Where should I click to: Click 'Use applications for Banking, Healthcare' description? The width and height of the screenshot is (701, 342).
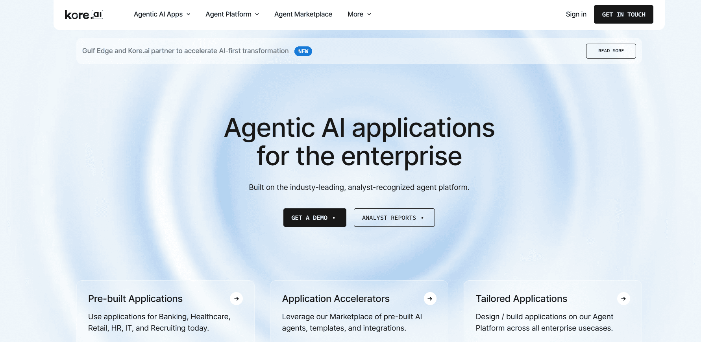[159, 322]
